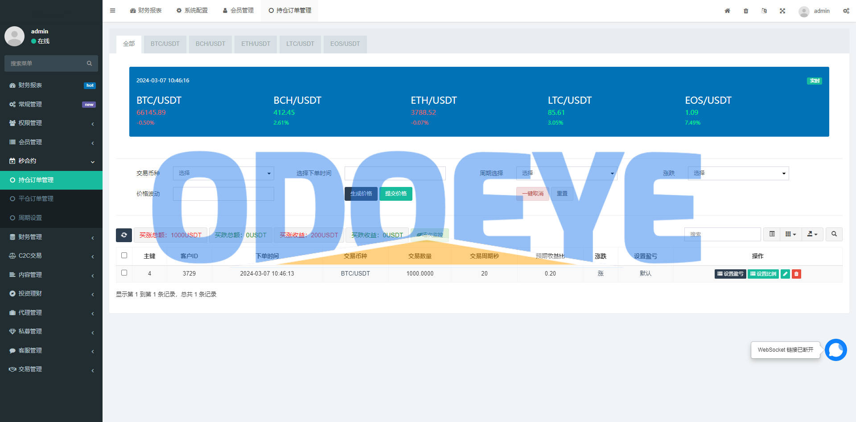Expand 权限管理 sidebar menu
The image size is (856, 422).
[51, 123]
